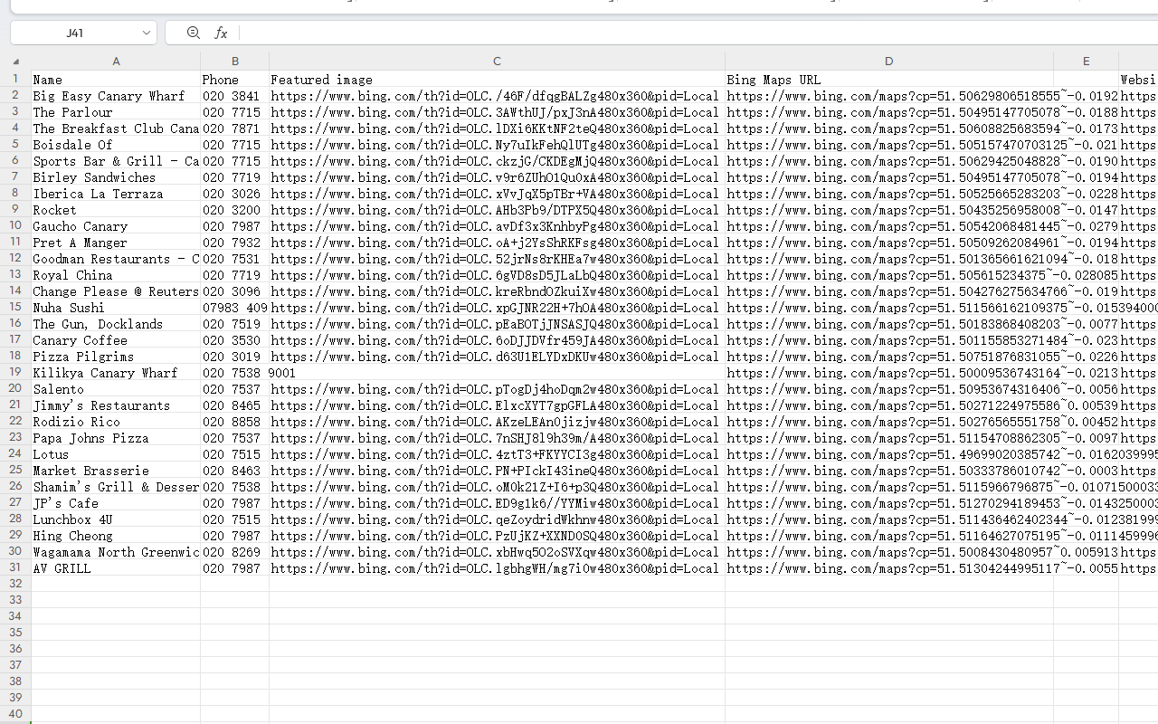Click Bing Maps URL in Salento row

(889, 389)
